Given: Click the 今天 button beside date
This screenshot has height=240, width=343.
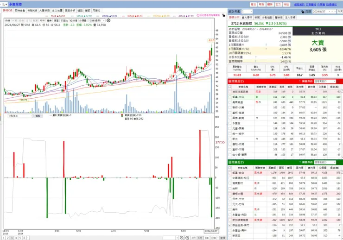Looking at the screenshot, I should coord(340,12).
